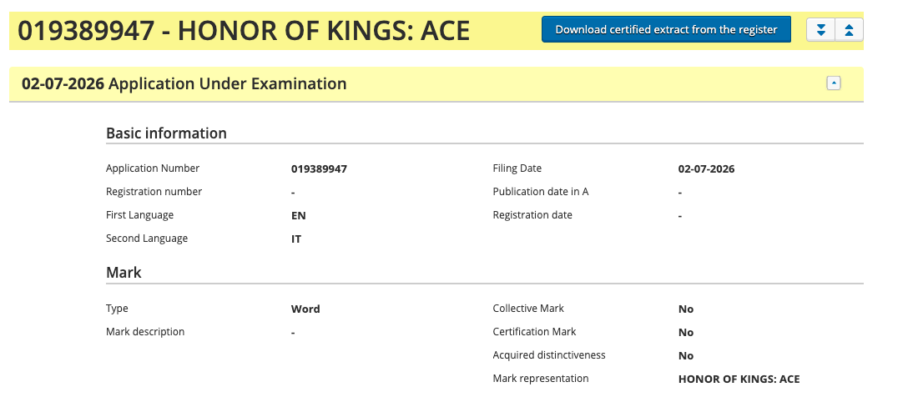Collapse all sections with double-up arrows icon

tap(849, 30)
